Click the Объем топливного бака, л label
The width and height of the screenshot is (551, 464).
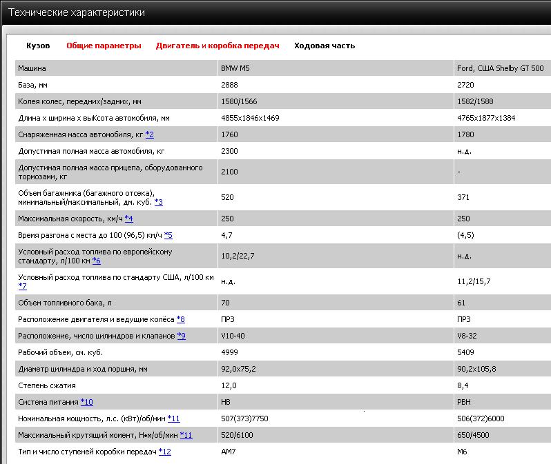[65, 303]
